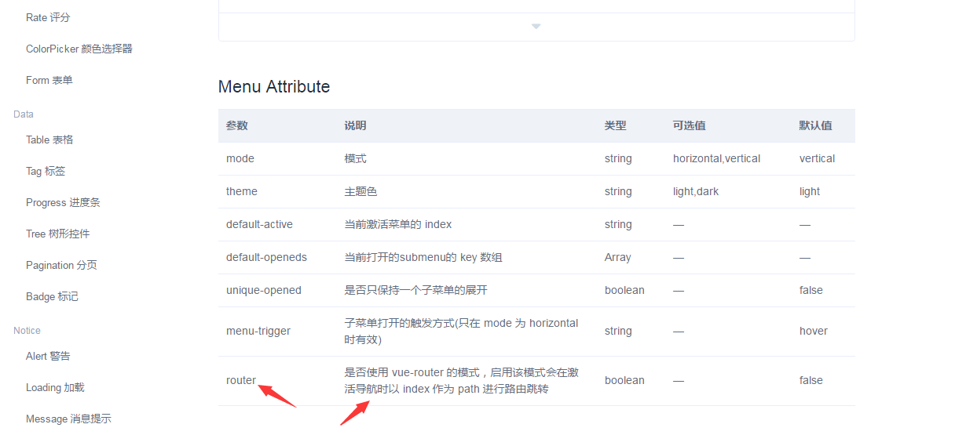Go to Loading 加载 page

tap(55, 387)
